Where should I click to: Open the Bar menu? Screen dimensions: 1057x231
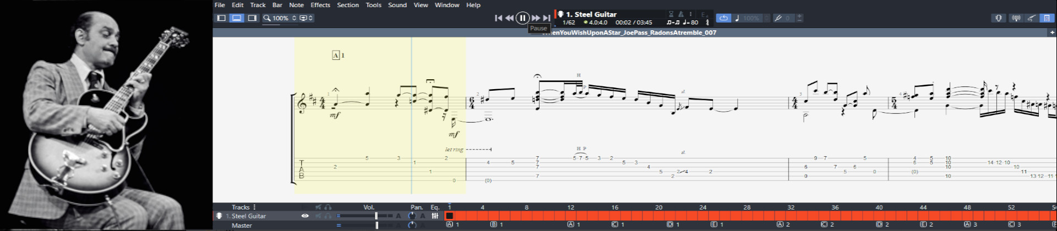pos(277,5)
